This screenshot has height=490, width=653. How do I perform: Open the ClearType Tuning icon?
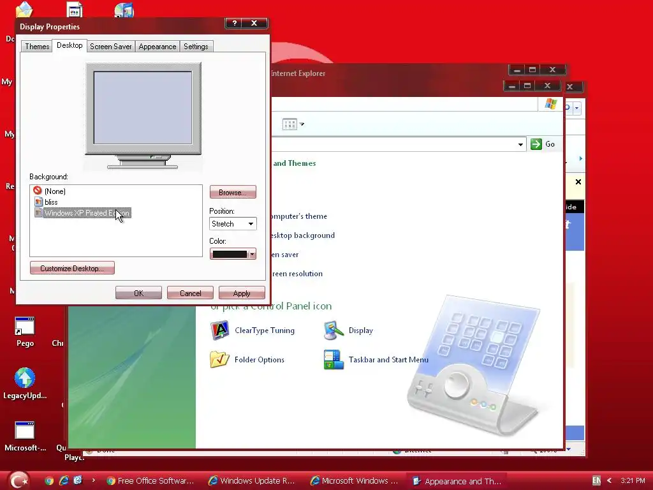[x=219, y=330]
